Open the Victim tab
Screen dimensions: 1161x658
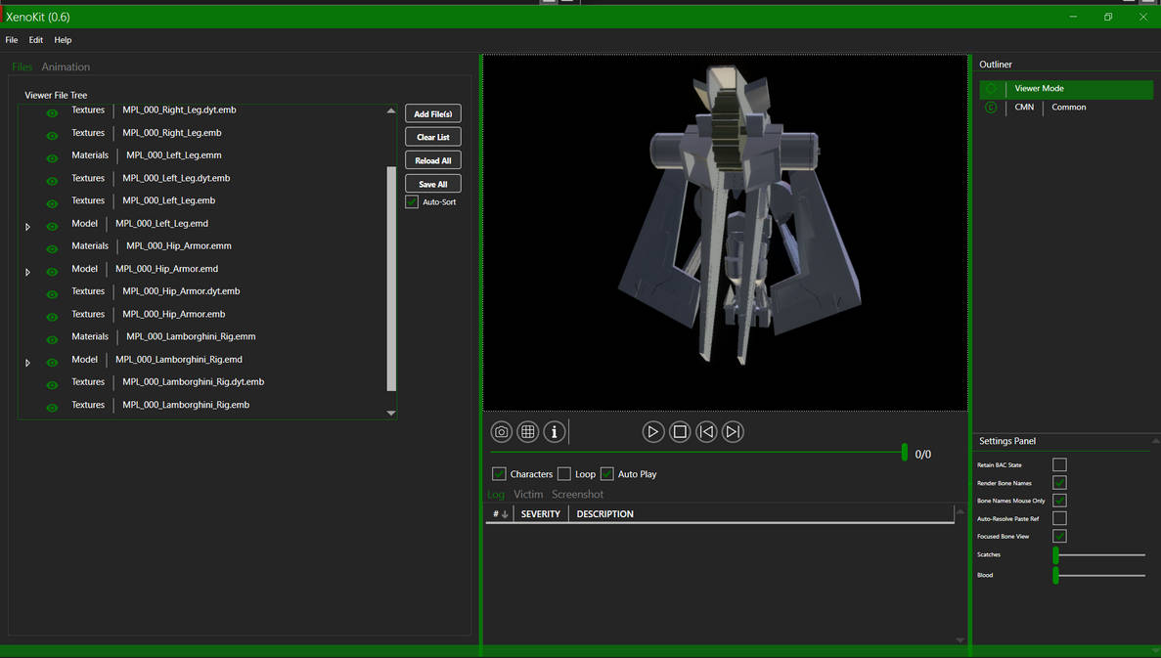coord(529,495)
